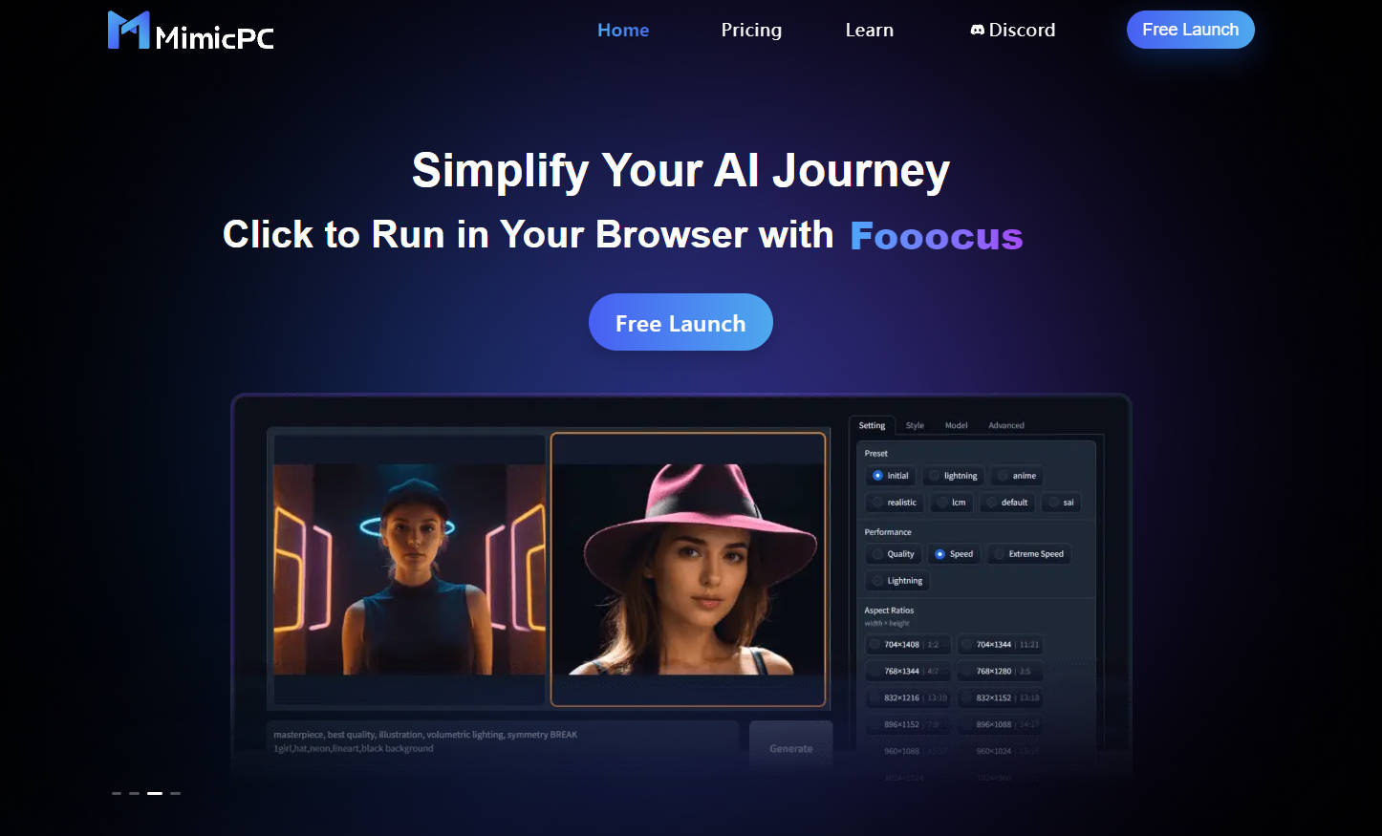Select the sai preset
The width and height of the screenshot is (1382, 836).
tap(1061, 503)
